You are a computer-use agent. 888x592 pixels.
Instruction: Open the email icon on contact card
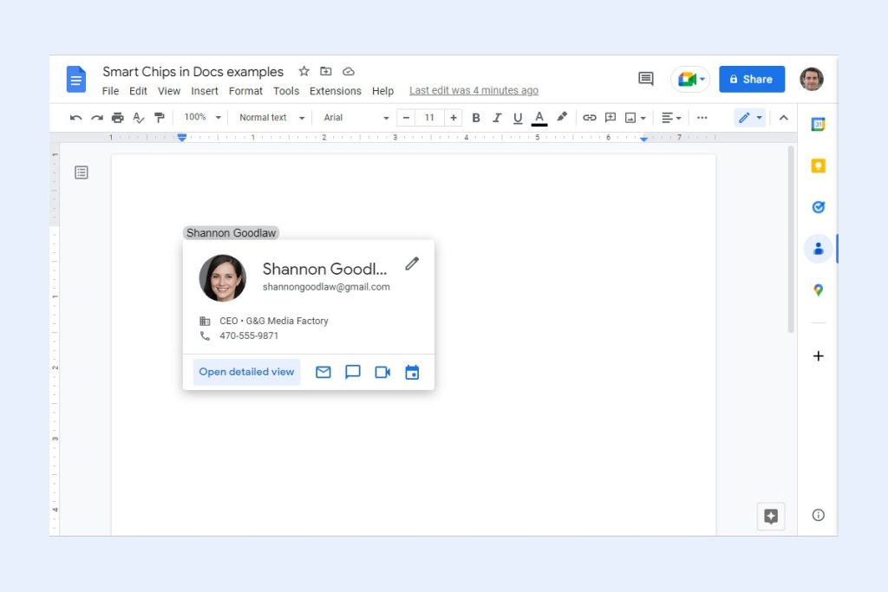click(323, 372)
